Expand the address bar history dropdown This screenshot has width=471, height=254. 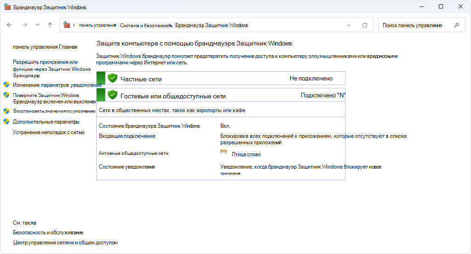[x=349, y=25]
